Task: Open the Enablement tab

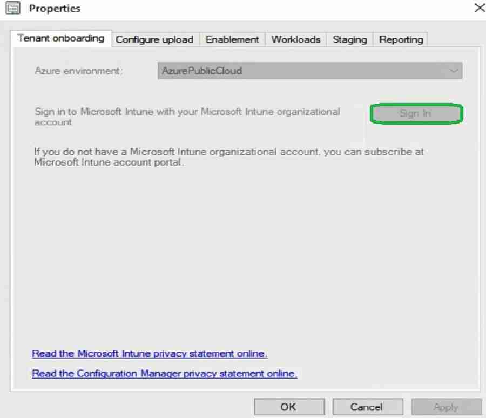Action: point(232,39)
